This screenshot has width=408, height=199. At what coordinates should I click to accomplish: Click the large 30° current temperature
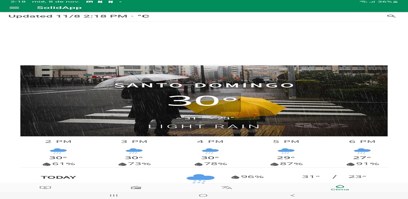point(203,101)
